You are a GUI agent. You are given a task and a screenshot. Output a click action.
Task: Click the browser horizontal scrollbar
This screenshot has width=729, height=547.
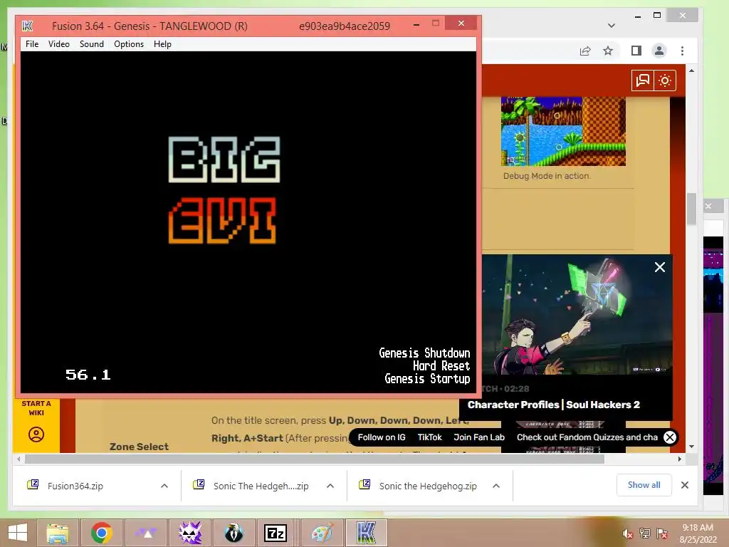pos(314,459)
